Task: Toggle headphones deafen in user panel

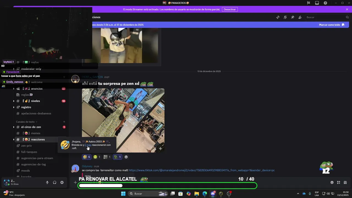Action: pos(55,182)
